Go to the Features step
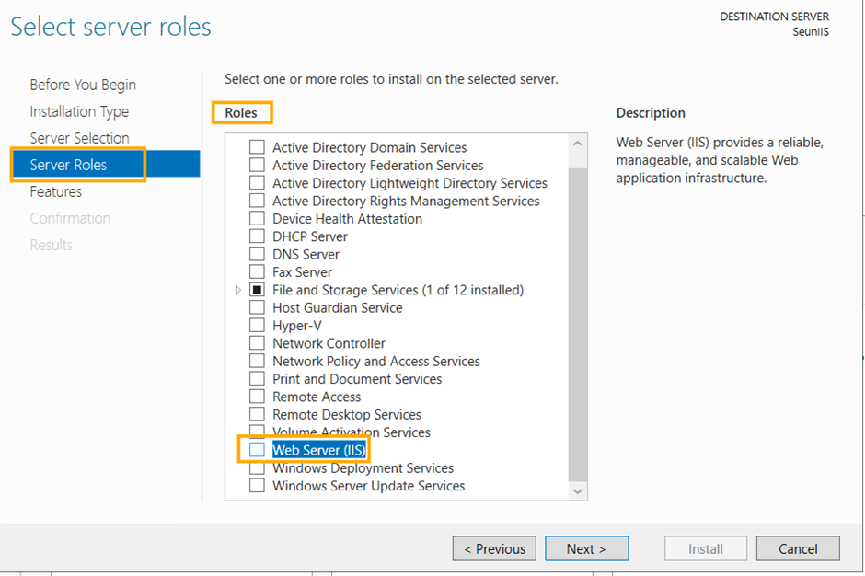Viewport: 865px width, 576px height. pyautogui.click(x=55, y=191)
